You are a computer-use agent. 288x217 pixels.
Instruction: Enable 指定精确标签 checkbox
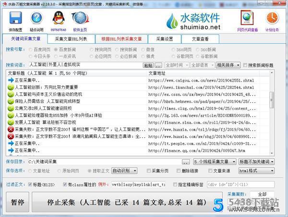point(175,184)
